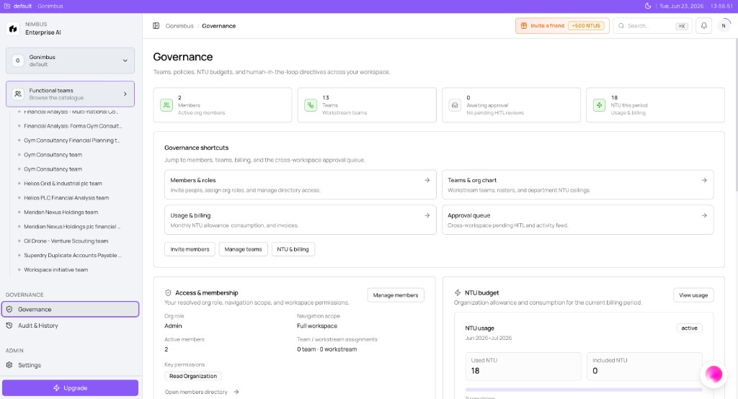Screen dimensions: 738x399
Task: Click the NTU usage progress bar
Action: pos(584,390)
